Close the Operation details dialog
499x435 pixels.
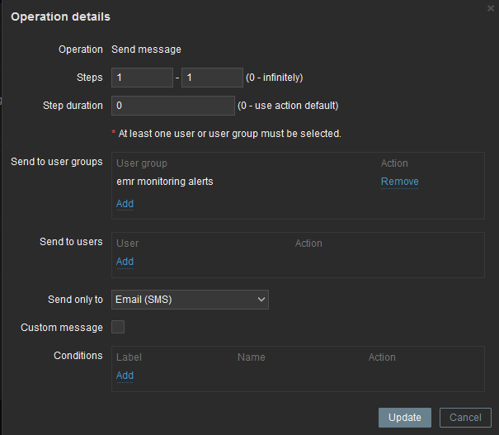[491, 7]
